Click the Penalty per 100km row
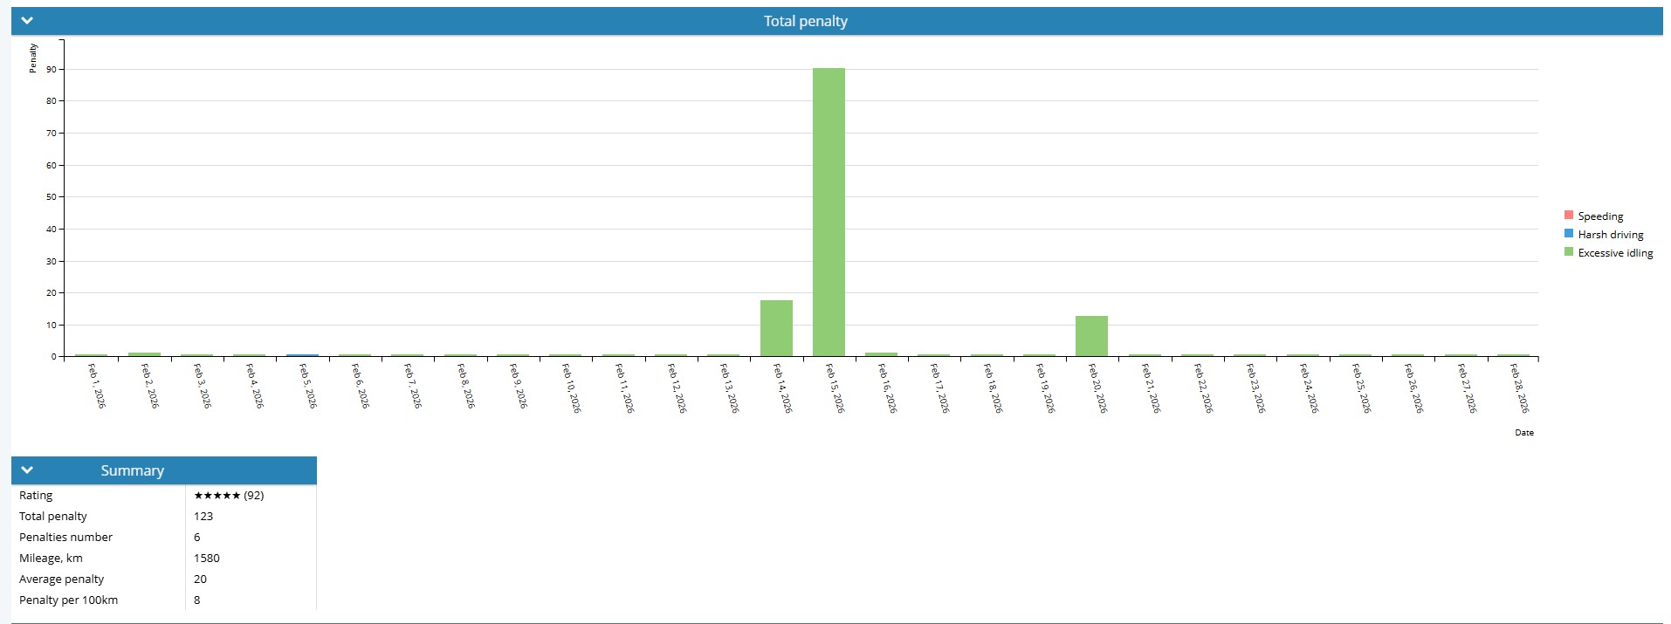Image resolution: width=1671 pixels, height=624 pixels. 68,600
